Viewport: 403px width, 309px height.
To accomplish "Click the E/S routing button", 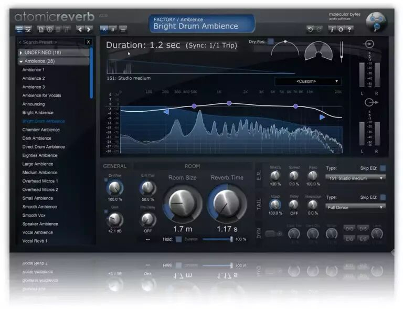I will pyautogui.click(x=363, y=239).
